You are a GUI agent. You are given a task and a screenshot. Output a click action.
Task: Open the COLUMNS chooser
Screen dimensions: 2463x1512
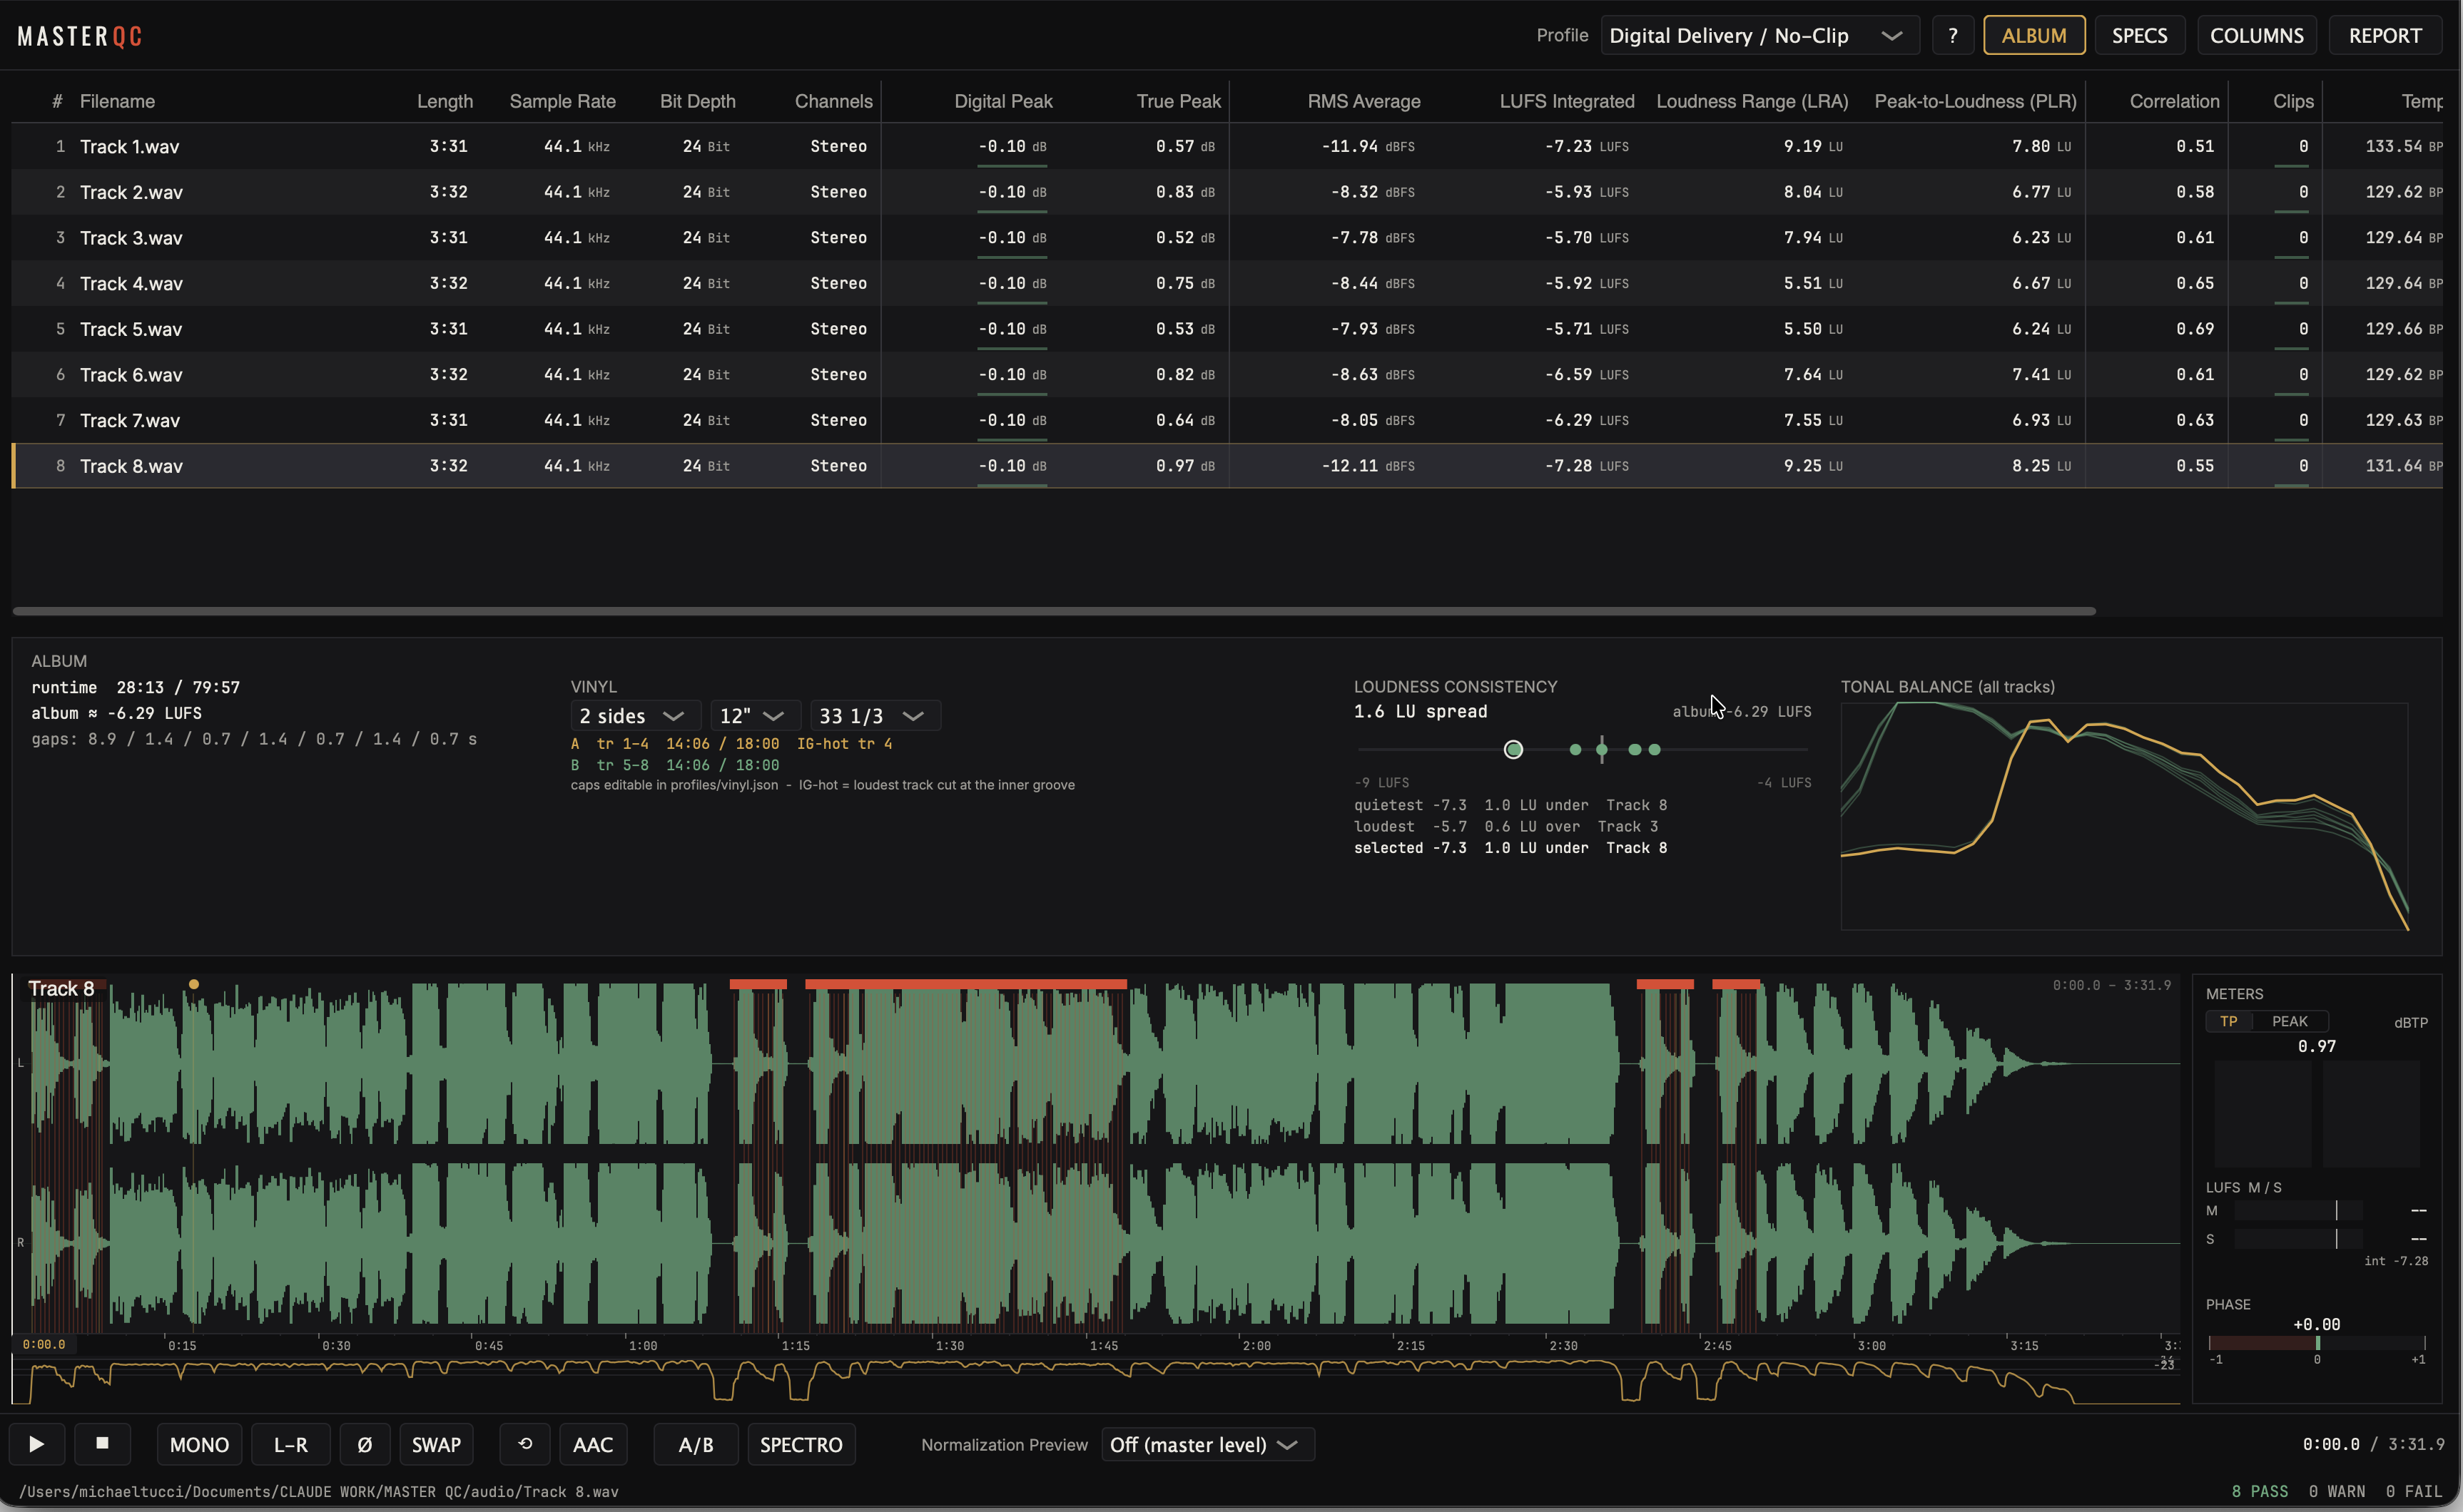[x=2257, y=36]
